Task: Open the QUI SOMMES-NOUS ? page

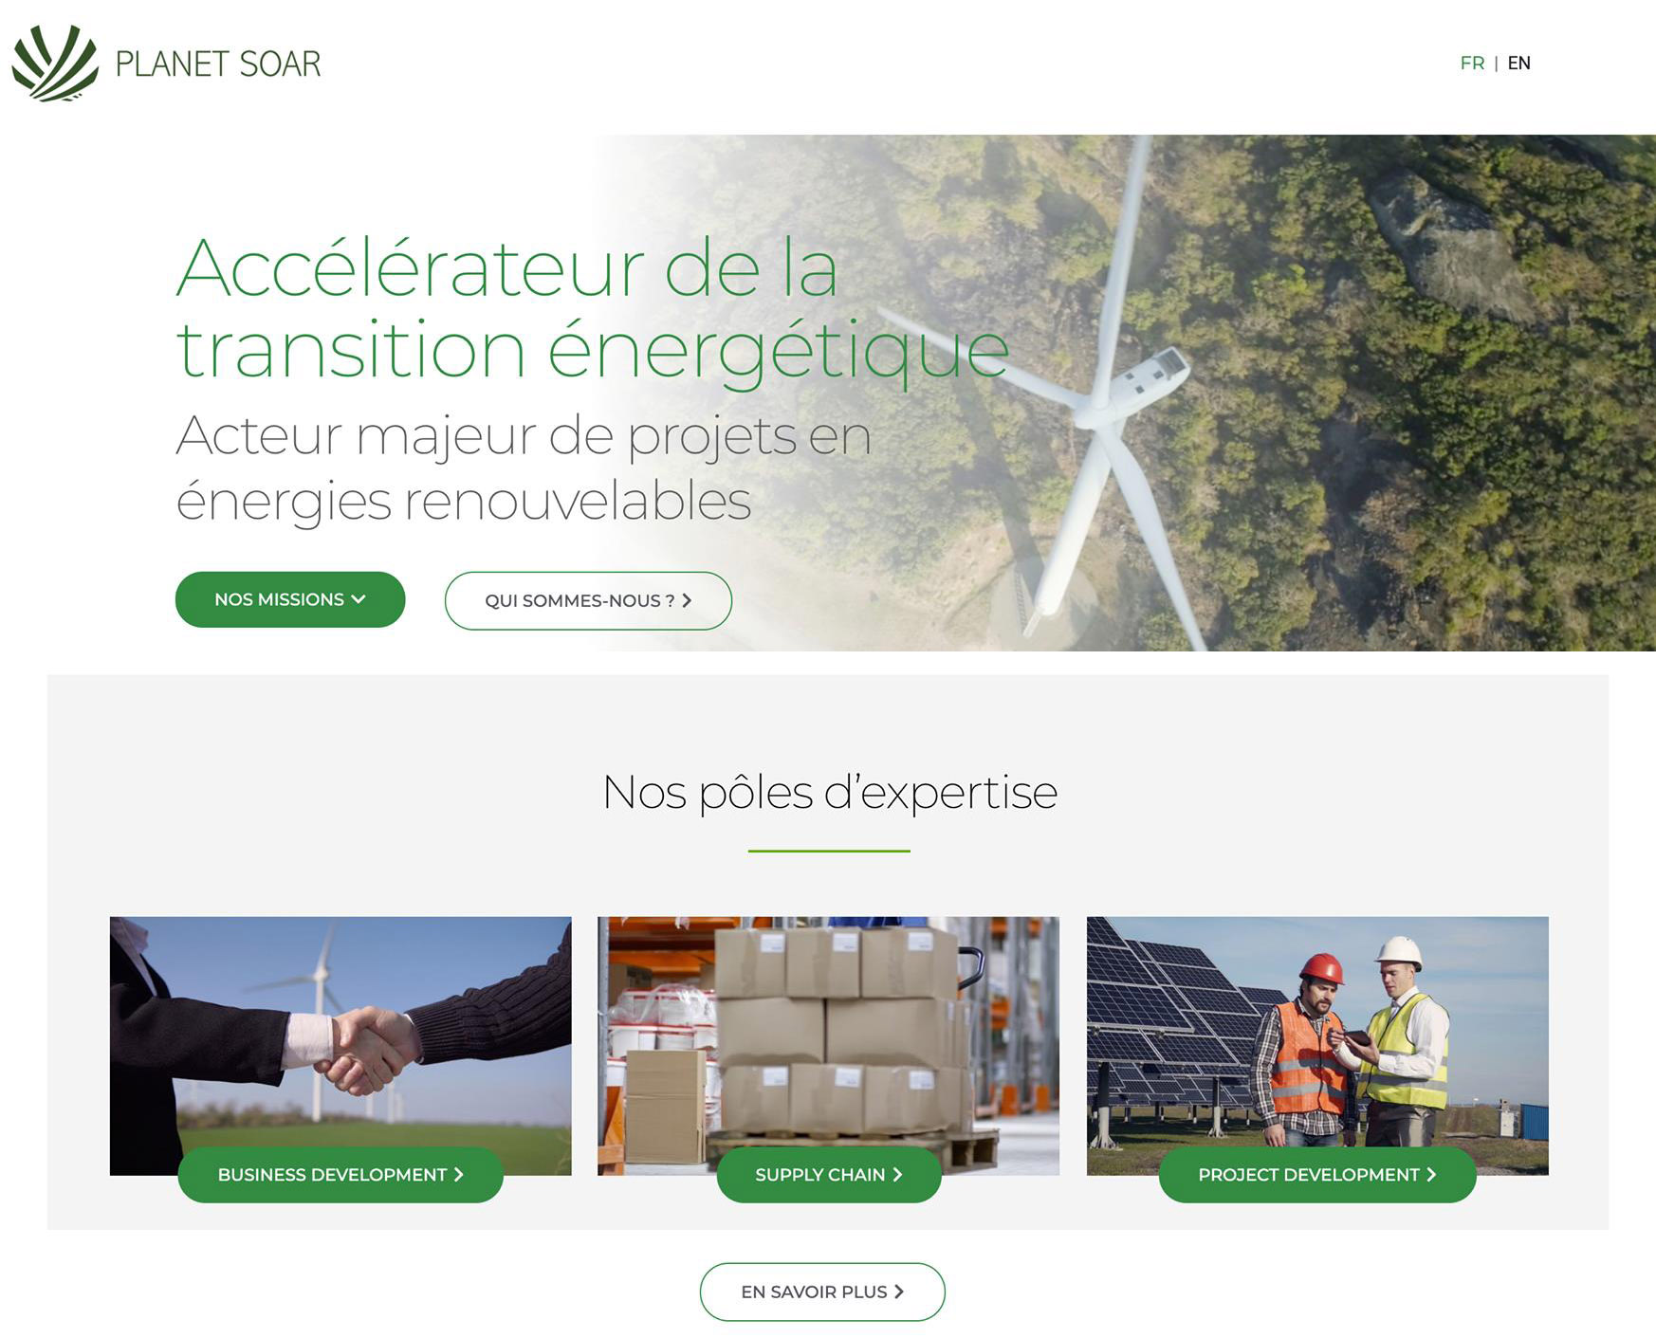Action: (588, 600)
